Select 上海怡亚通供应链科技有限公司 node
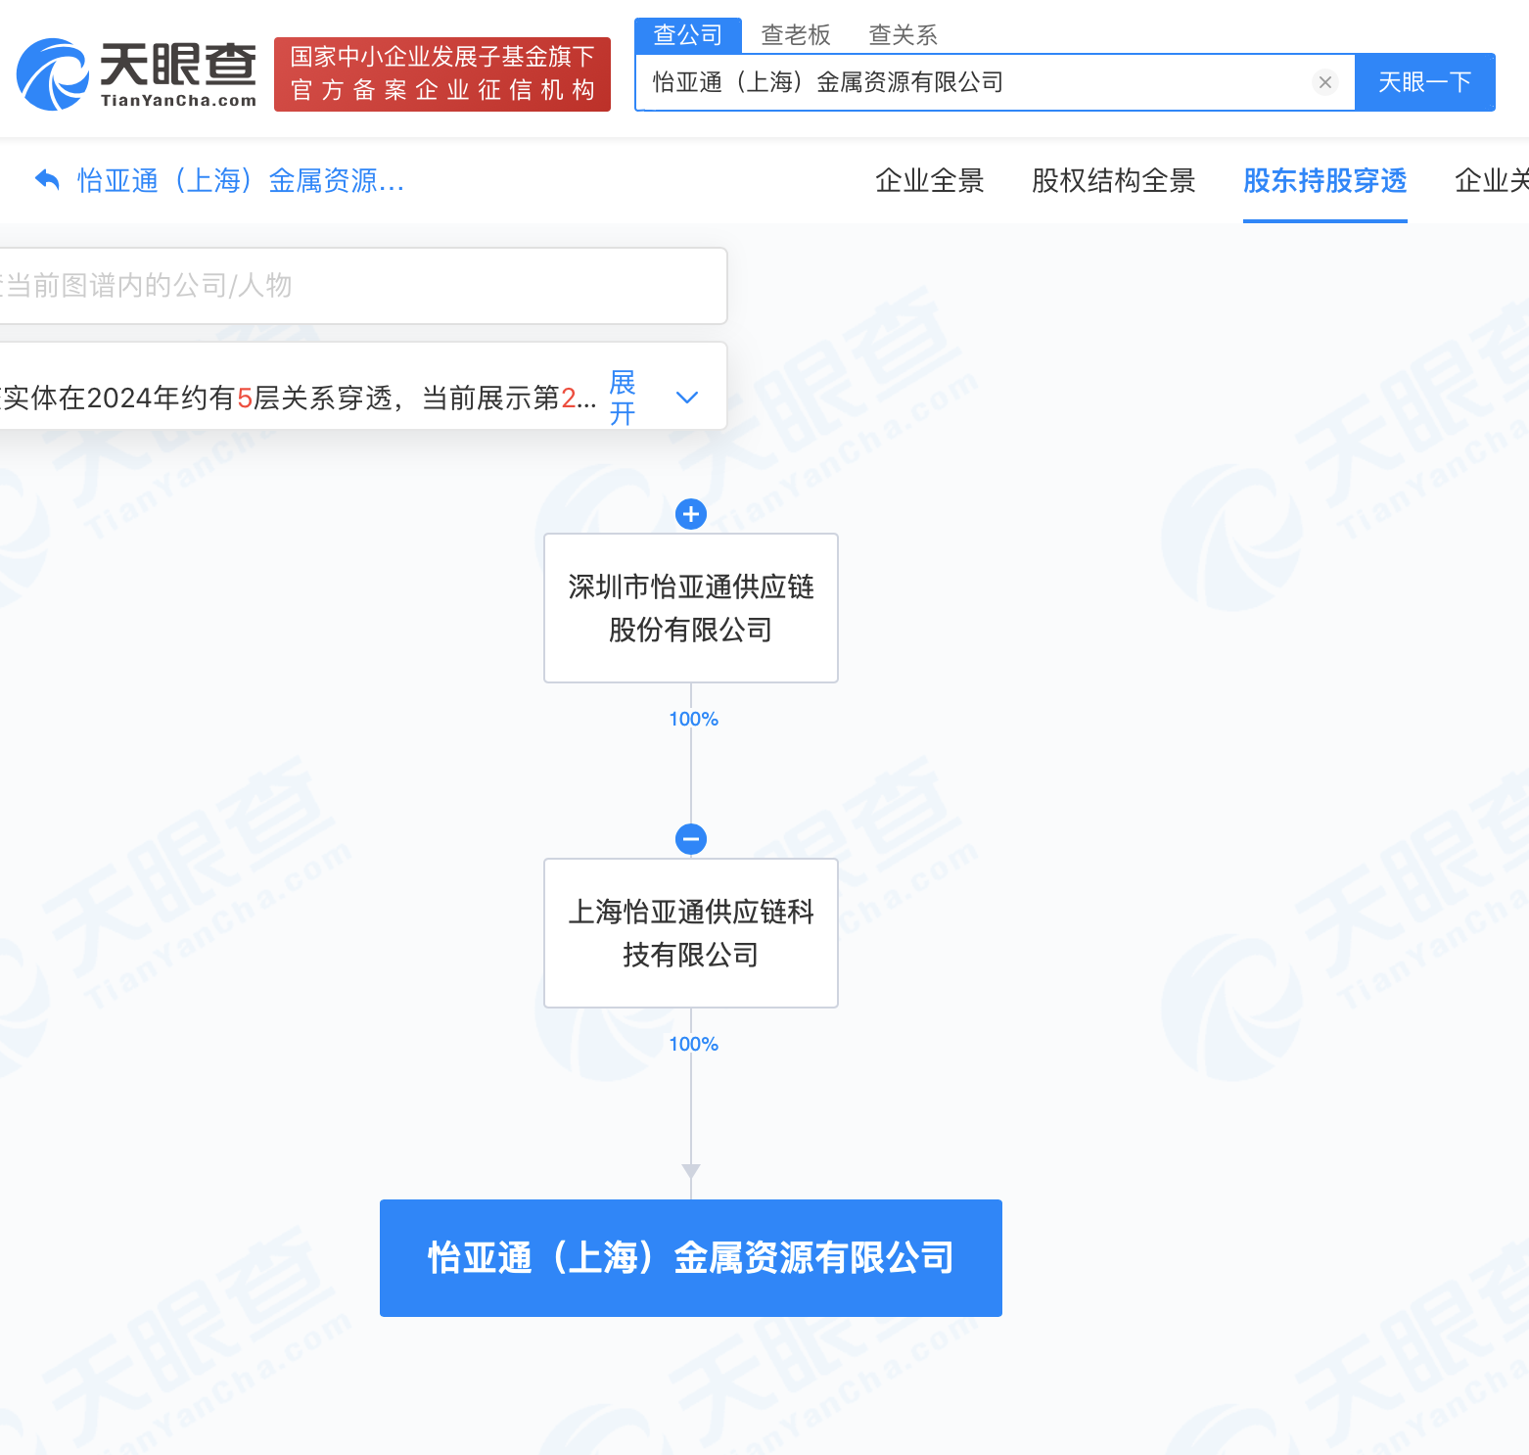Viewport: 1529px width, 1455px height. point(691,933)
